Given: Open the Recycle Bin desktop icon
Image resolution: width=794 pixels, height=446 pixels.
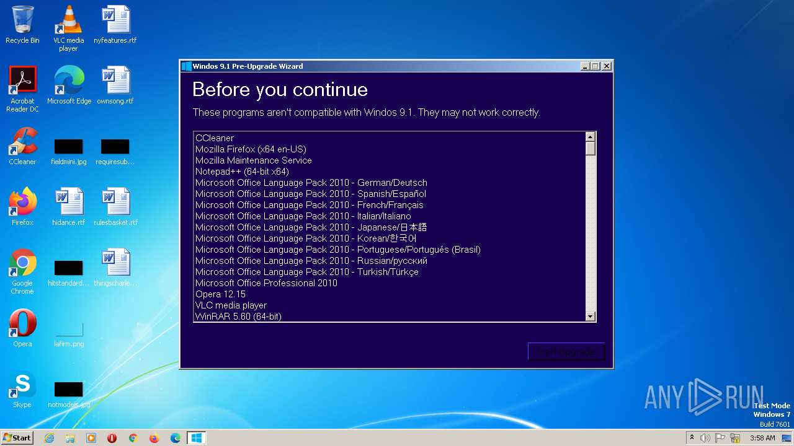Looking at the screenshot, I should (22, 25).
